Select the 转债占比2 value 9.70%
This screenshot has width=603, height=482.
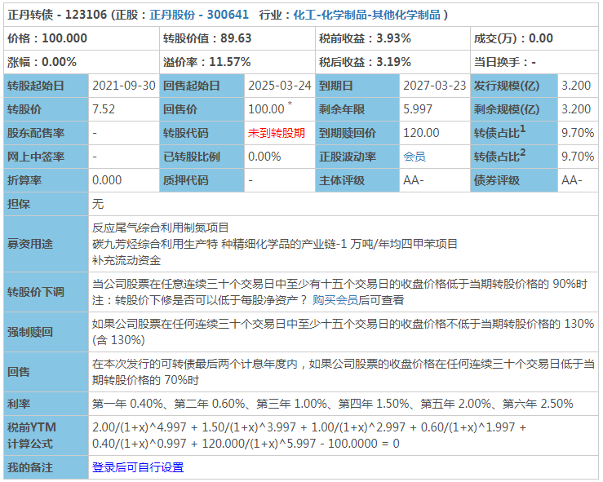tap(578, 157)
